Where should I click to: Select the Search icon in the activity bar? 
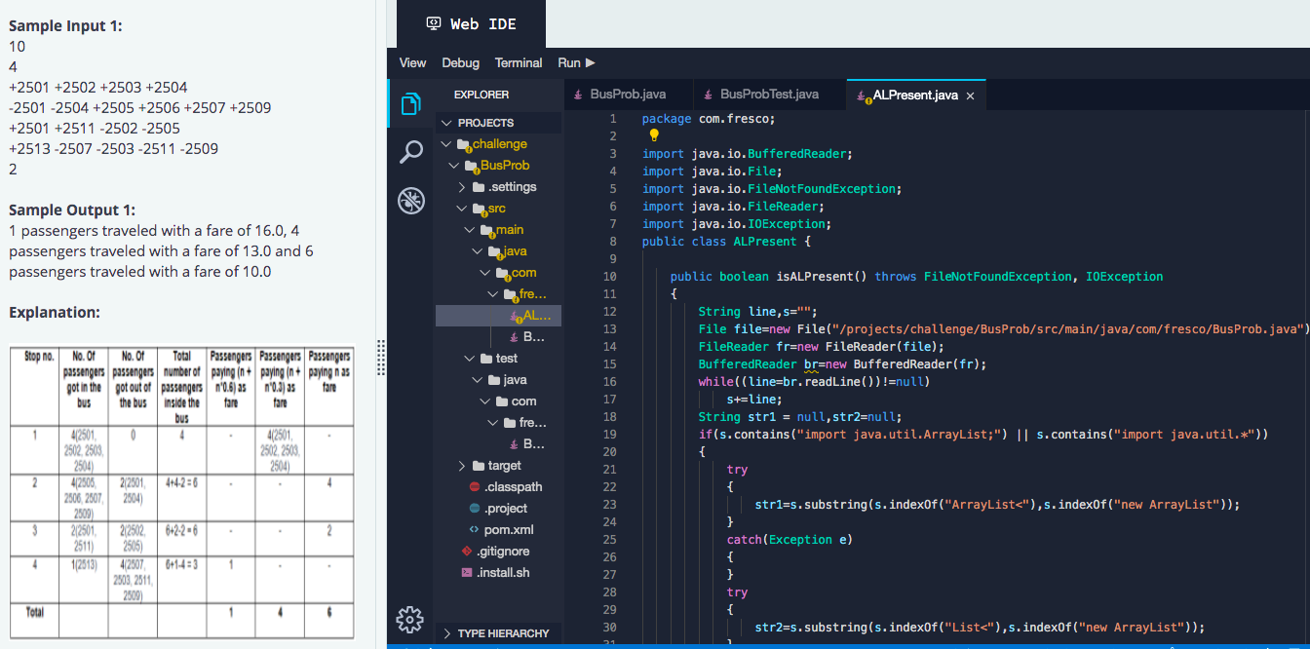410,153
